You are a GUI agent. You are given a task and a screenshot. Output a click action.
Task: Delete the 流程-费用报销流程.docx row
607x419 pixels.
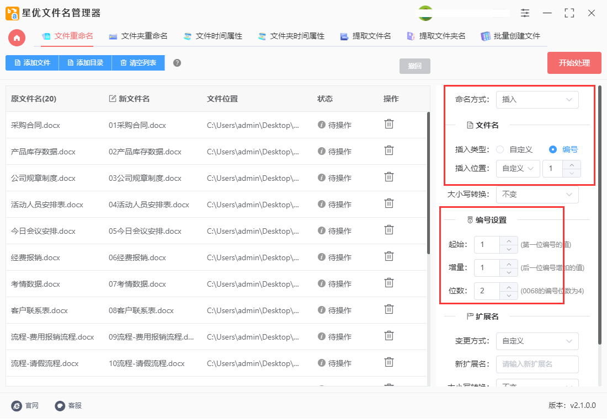(388, 336)
